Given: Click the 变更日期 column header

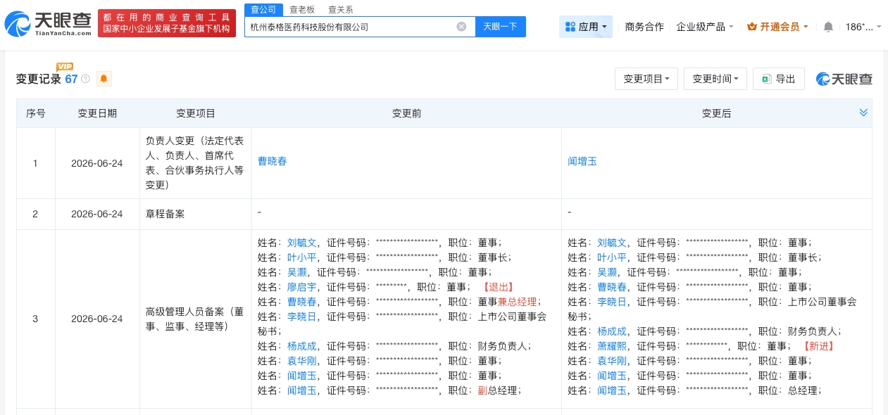Looking at the screenshot, I should [97, 113].
